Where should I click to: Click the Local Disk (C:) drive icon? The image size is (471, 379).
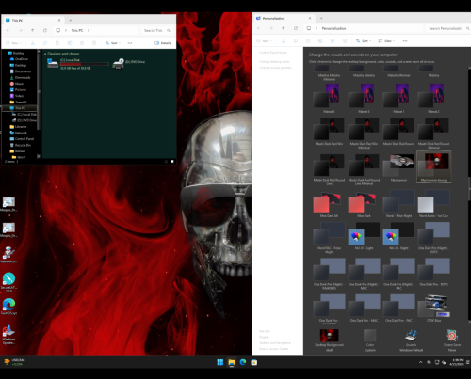point(53,63)
